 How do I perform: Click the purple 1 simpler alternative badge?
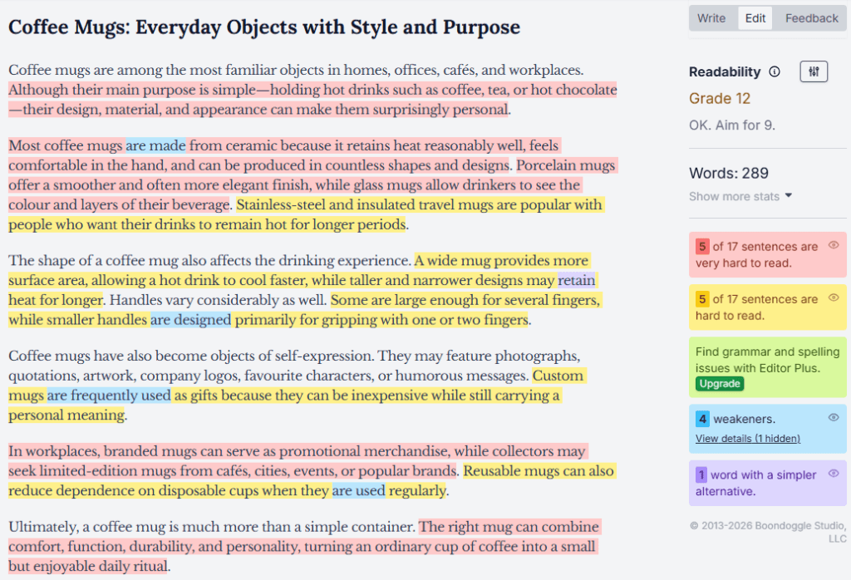click(x=701, y=474)
